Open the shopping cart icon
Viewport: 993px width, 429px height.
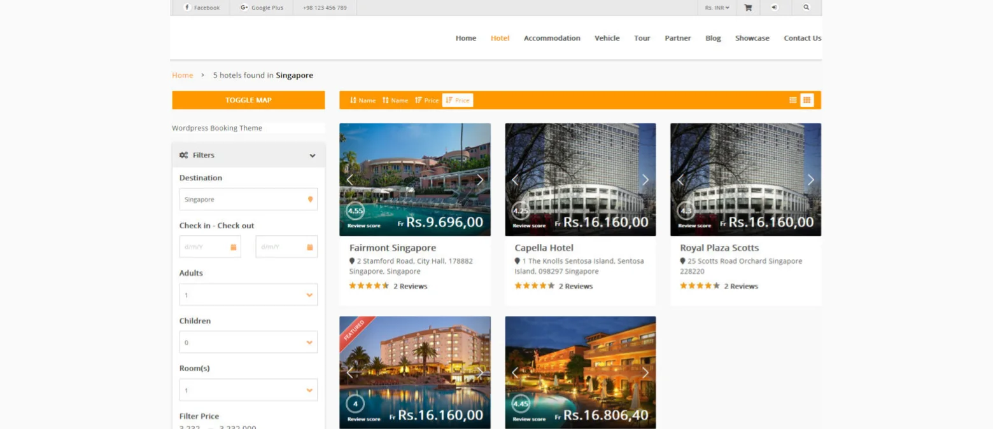[748, 8]
